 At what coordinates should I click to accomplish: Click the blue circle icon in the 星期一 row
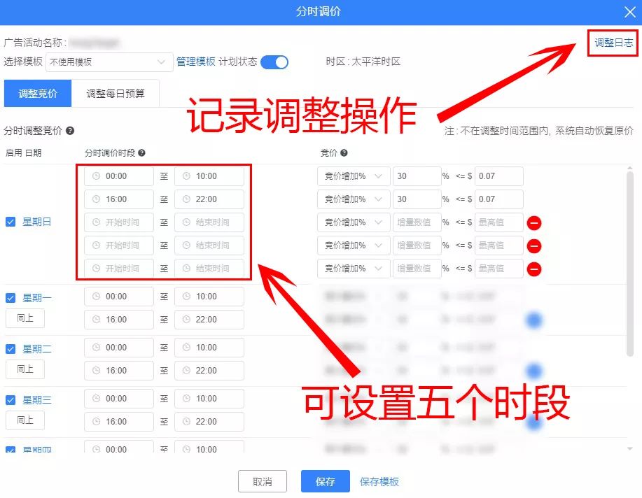pyautogui.click(x=534, y=320)
